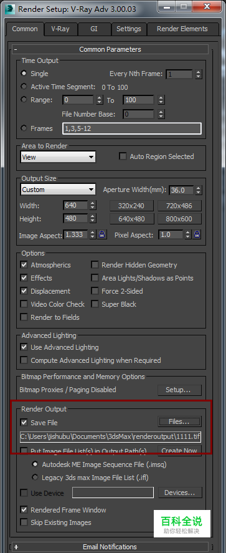Image resolution: width=226 pixels, height=553 pixels.
Task: Adjust Aperture Width spinner
Action: tap(199, 190)
